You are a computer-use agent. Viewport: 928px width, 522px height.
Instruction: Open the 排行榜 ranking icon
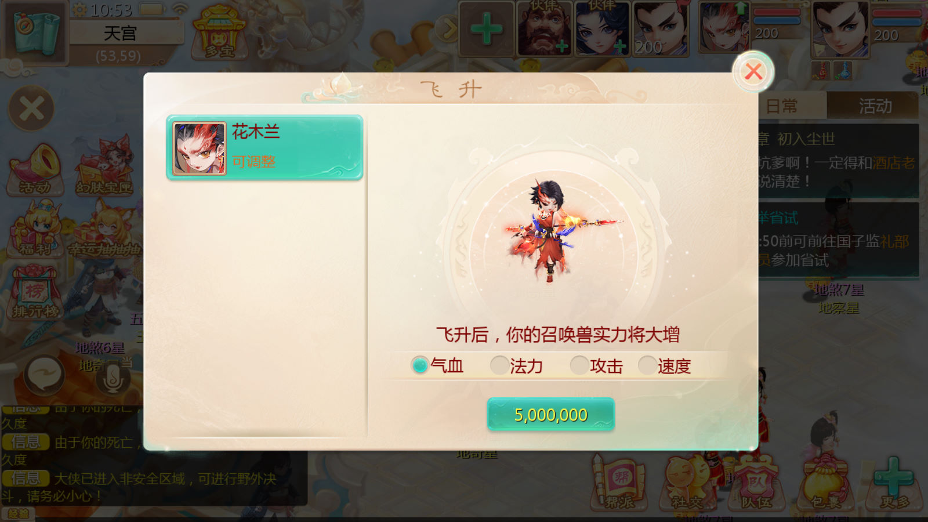(36, 292)
